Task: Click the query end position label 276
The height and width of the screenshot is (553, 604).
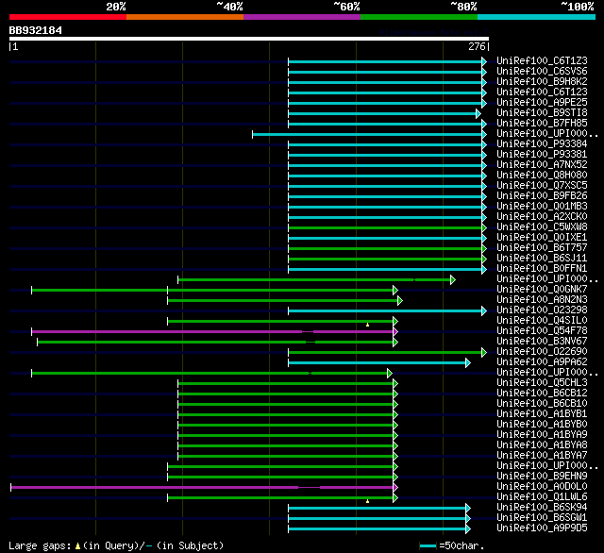Action: point(477,46)
